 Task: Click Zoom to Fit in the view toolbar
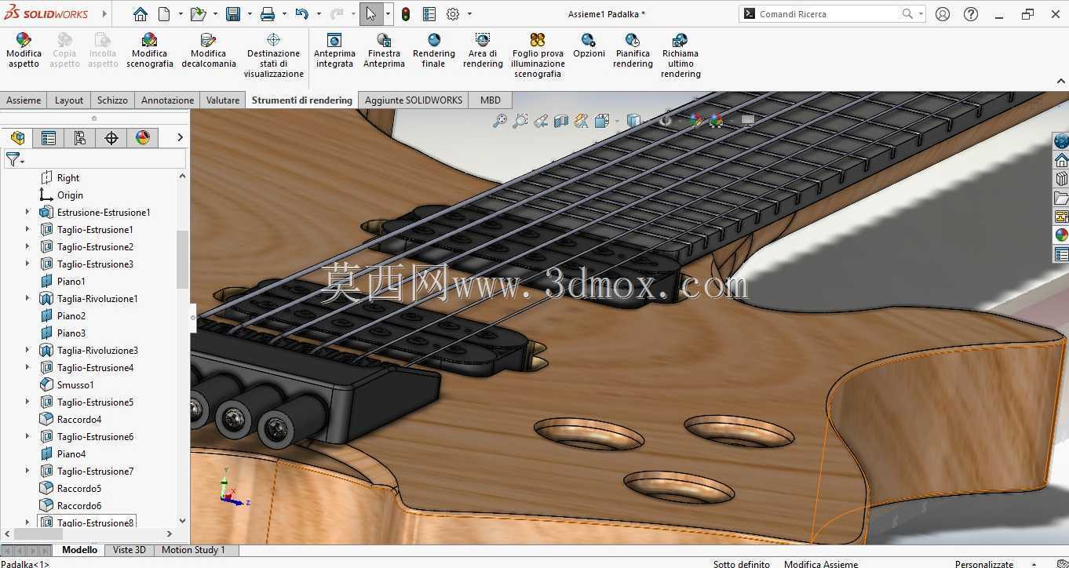point(499,121)
